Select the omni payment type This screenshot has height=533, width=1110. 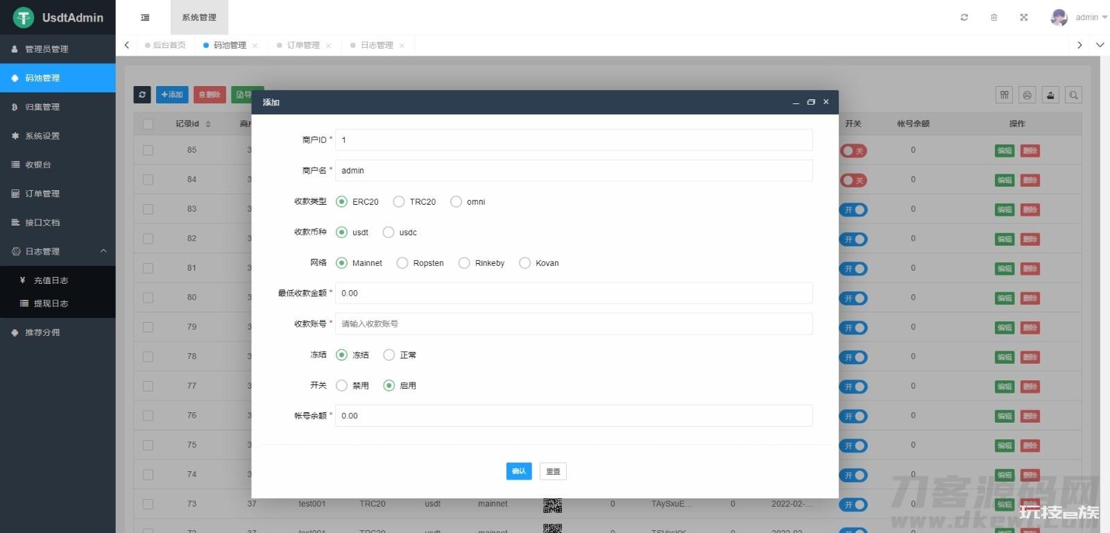[x=468, y=202]
